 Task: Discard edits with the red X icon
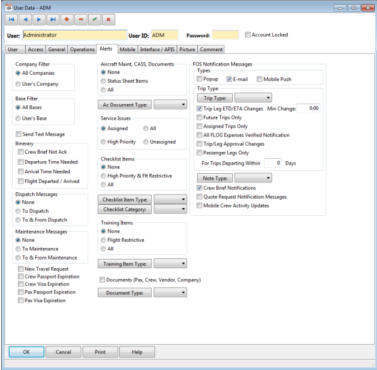tap(108, 20)
